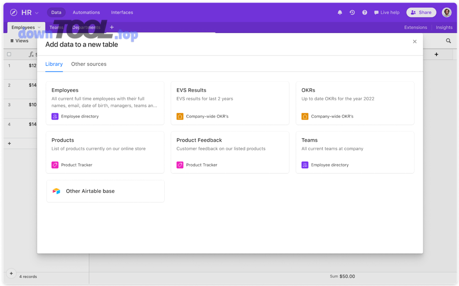Choose the OKRs library card

[x=355, y=103]
